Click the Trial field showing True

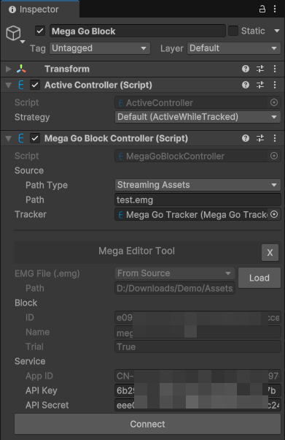click(x=198, y=347)
